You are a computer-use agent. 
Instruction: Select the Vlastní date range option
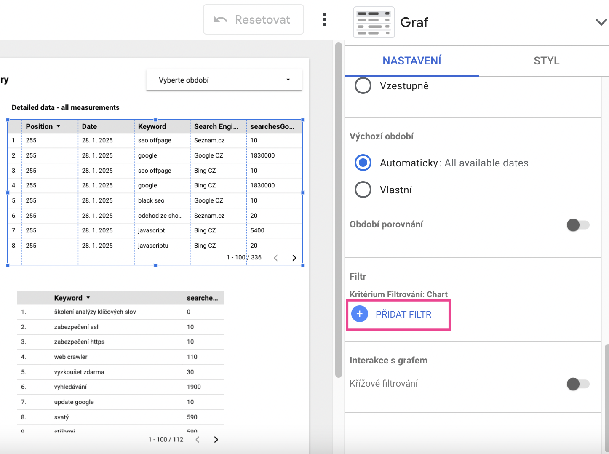(363, 190)
